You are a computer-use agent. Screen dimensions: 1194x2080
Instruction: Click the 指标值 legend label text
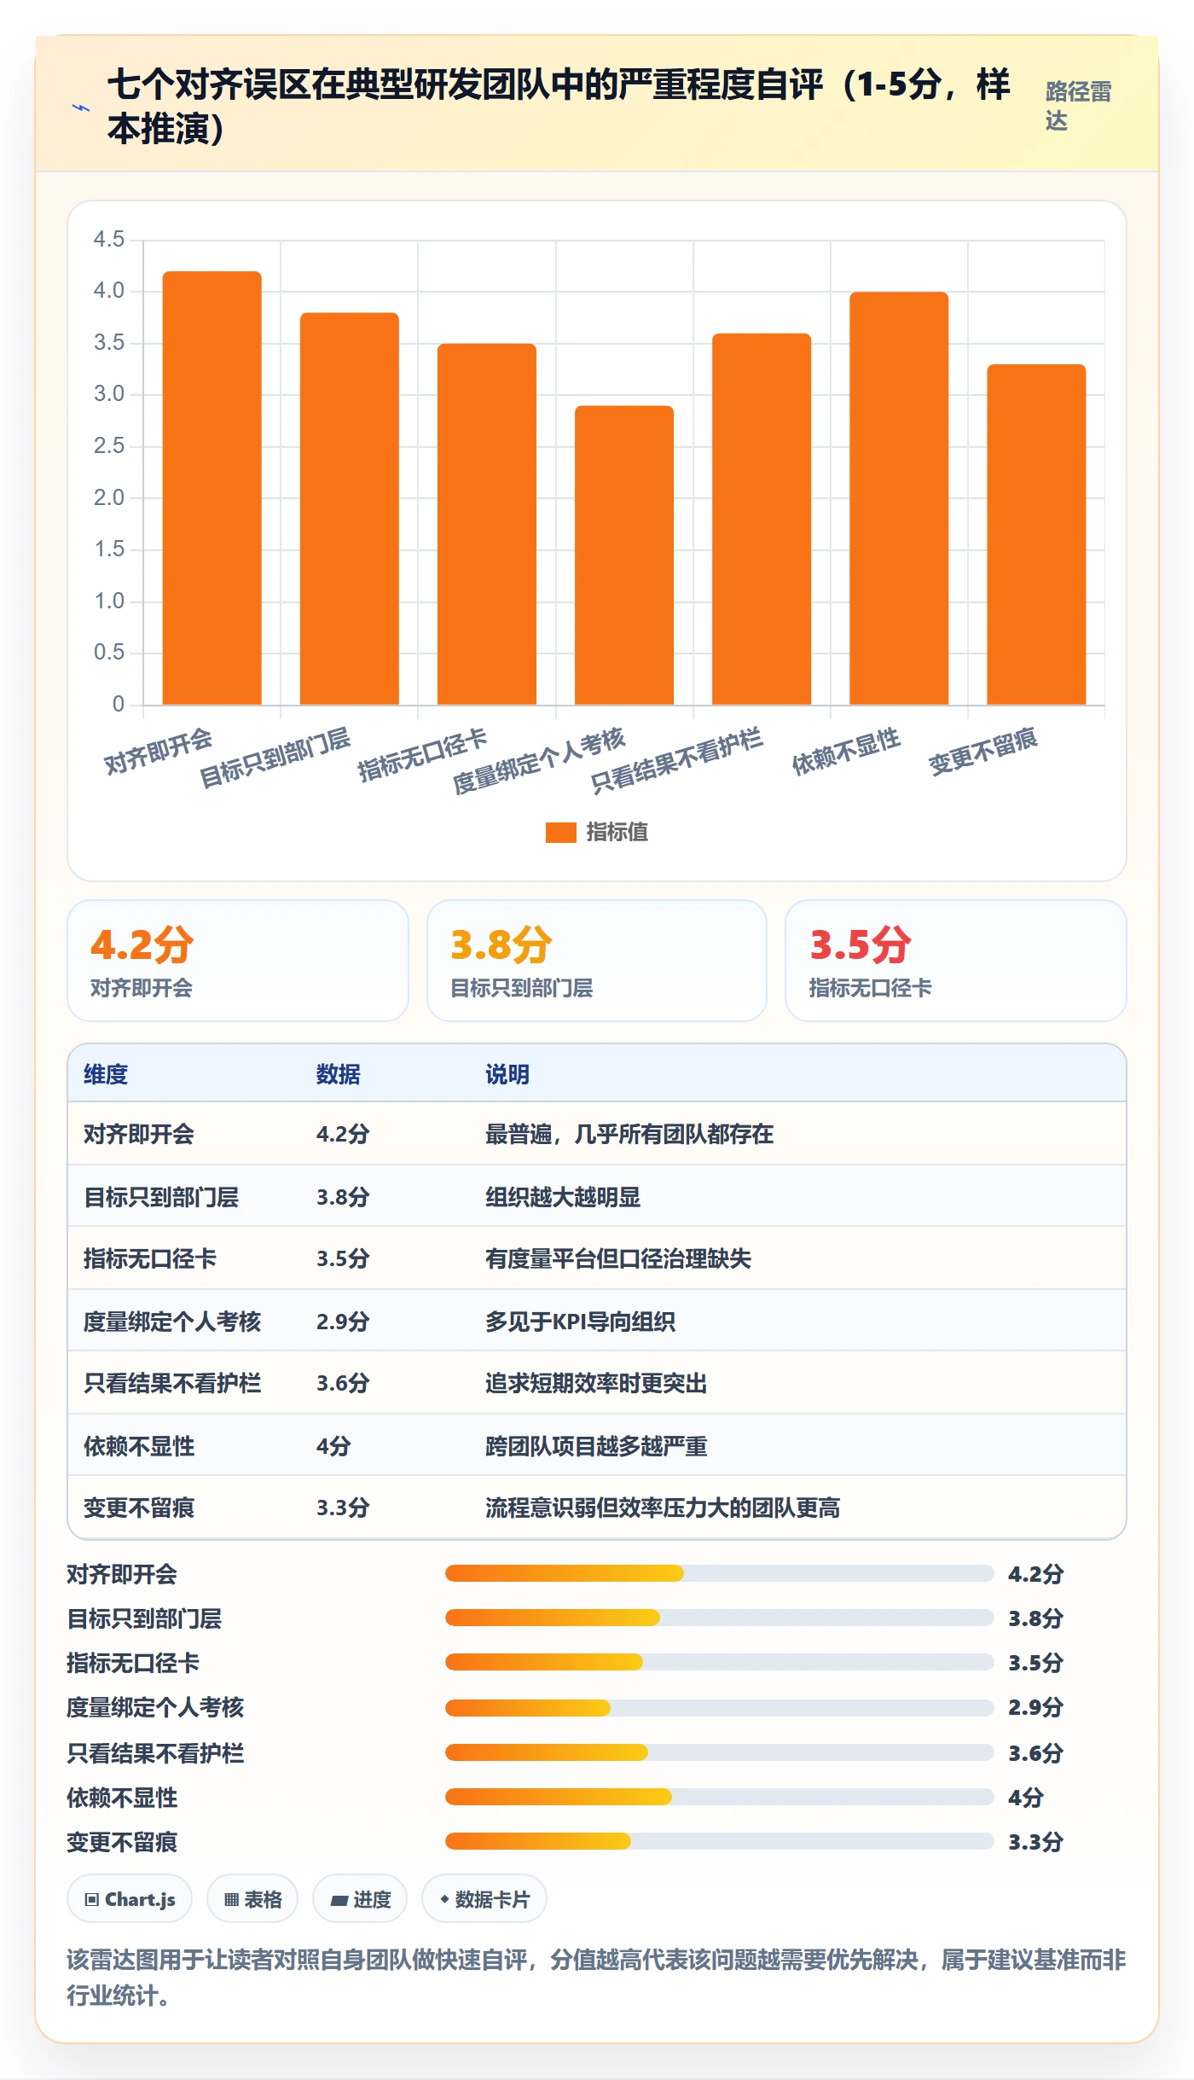[x=617, y=833]
